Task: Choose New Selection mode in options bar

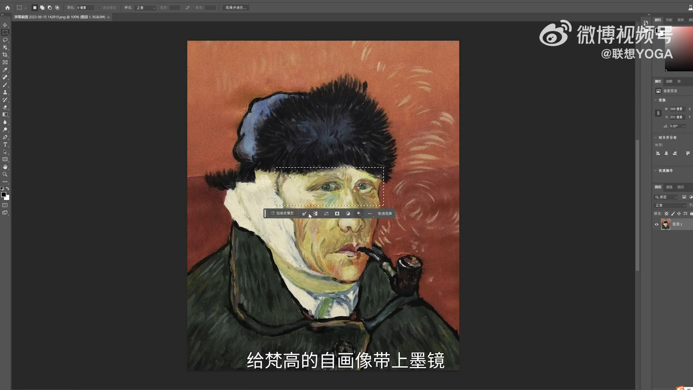Action: point(35,7)
